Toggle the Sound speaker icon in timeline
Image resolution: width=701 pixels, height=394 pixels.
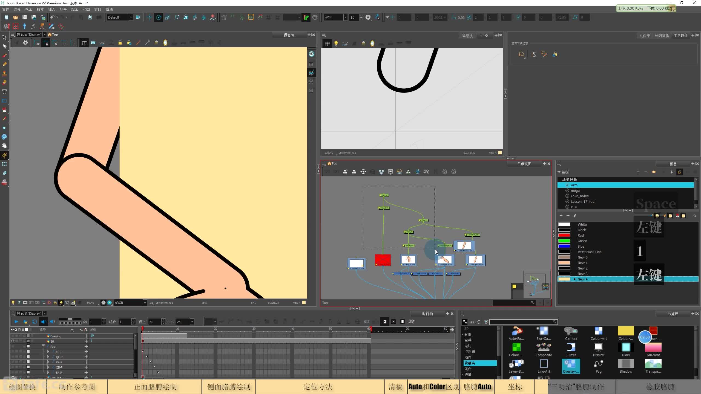click(44, 322)
